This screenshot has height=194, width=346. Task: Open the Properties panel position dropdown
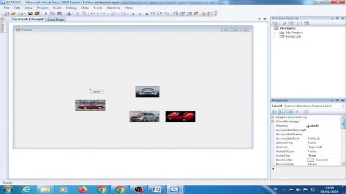(x=332, y=101)
